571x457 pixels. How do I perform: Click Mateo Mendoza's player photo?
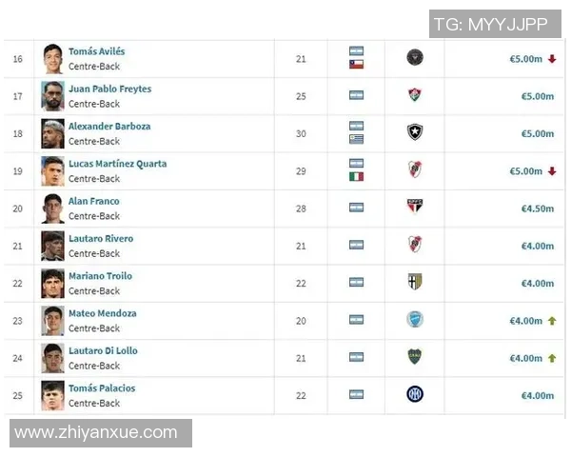coord(52,320)
